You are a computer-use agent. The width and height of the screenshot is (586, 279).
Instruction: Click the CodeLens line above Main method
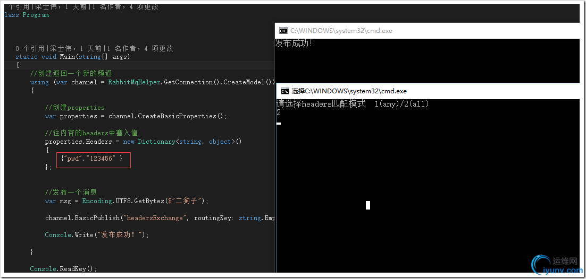tap(94, 48)
